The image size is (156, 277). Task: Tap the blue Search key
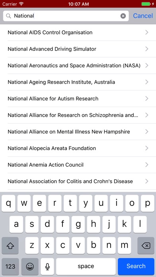pyautogui.click(x=136, y=266)
